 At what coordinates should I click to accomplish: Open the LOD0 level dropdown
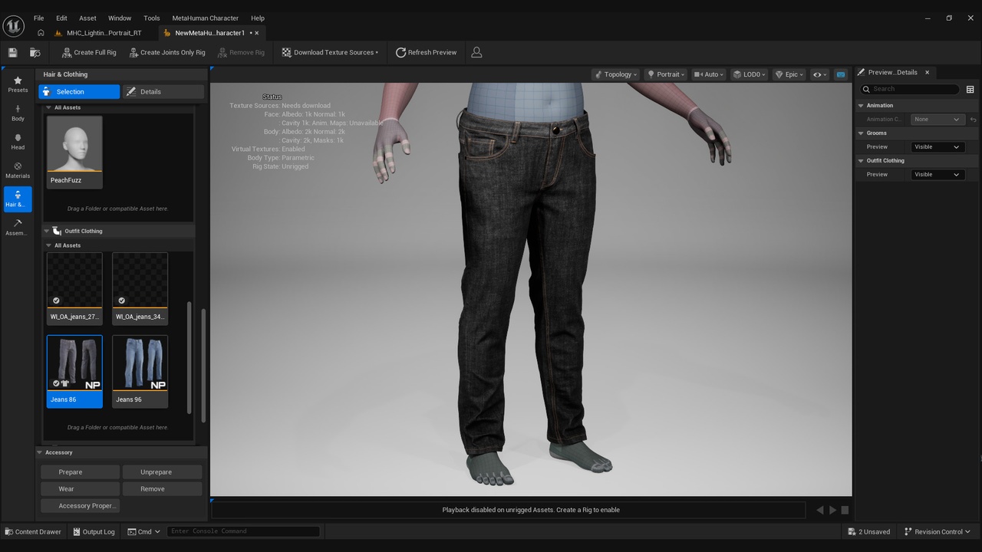[x=750, y=74]
